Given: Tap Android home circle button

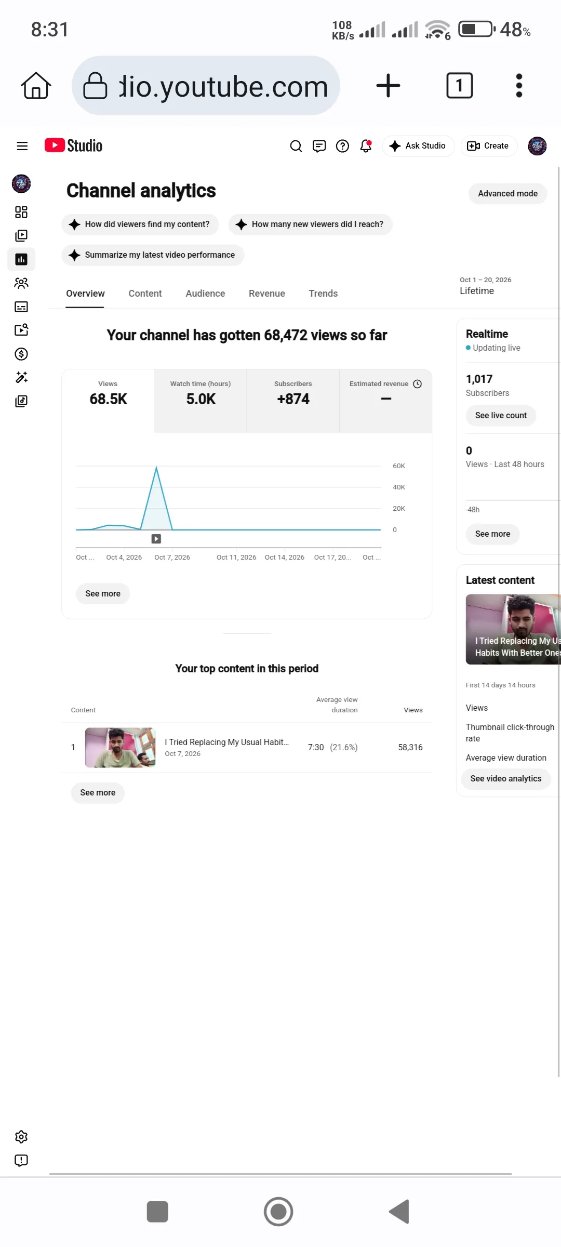Looking at the screenshot, I should pos(278,1212).
